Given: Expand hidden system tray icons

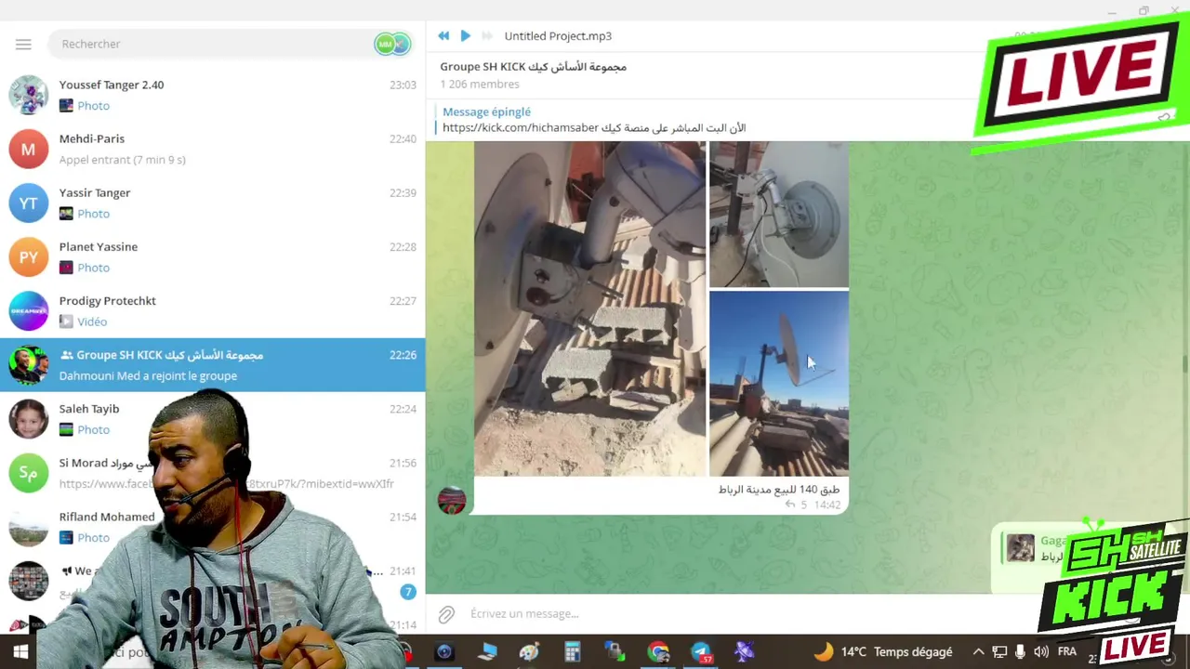Looking at the screenshot, I should tap(978, 651).
